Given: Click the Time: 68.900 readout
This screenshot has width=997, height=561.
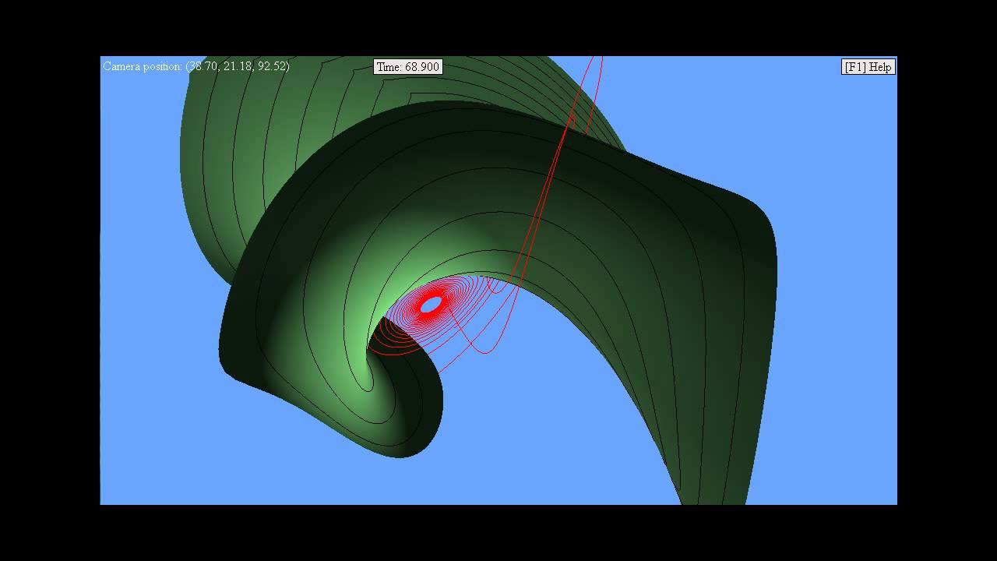Looking at the screenshot, I should pos(408,67).
